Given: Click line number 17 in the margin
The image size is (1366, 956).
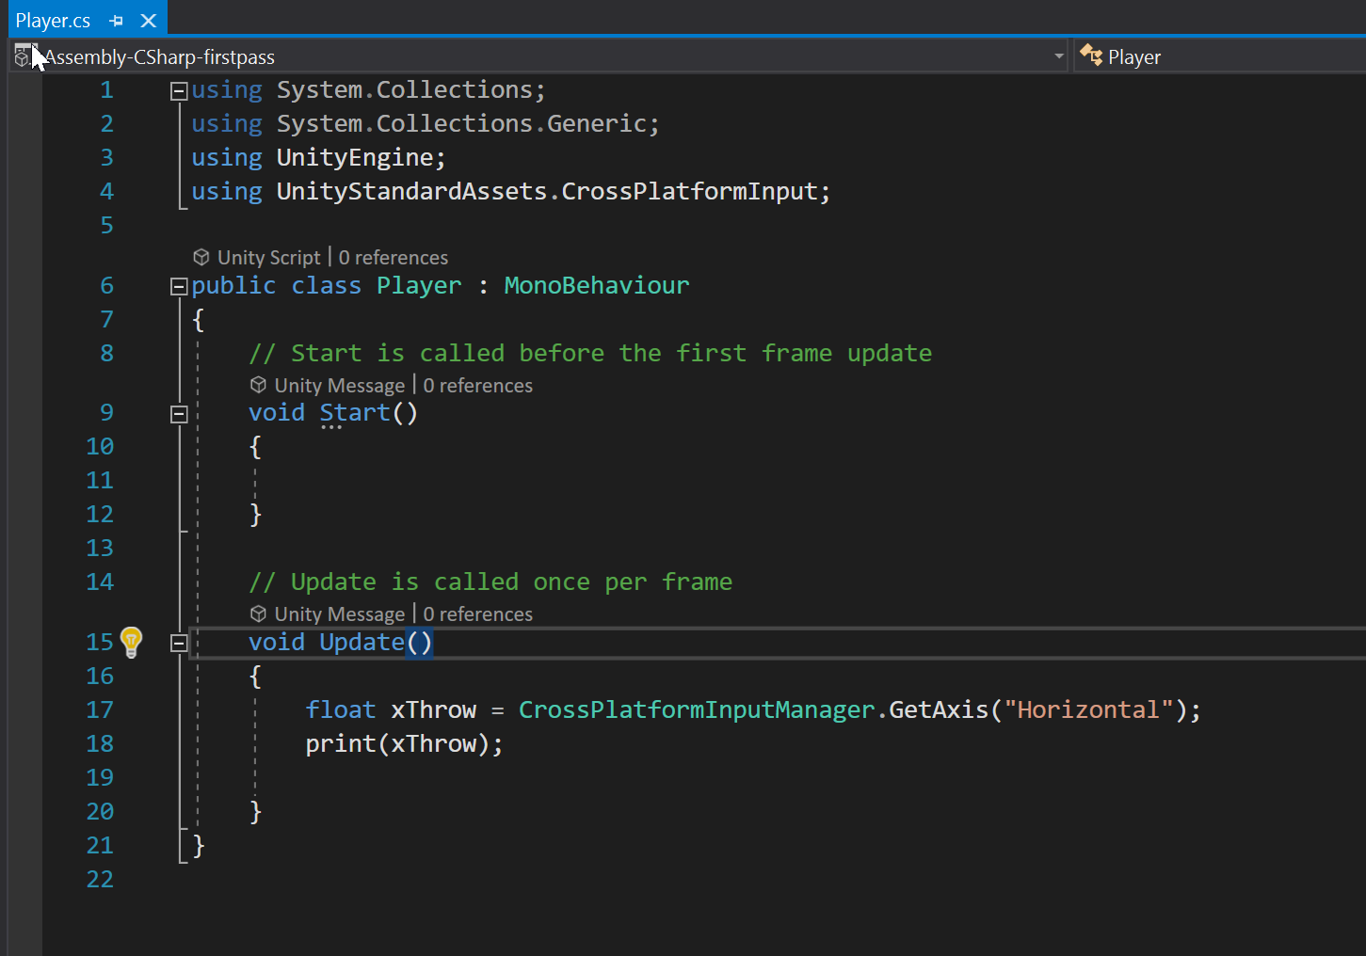Looking at the screenshot, I should tap(100, 710).
